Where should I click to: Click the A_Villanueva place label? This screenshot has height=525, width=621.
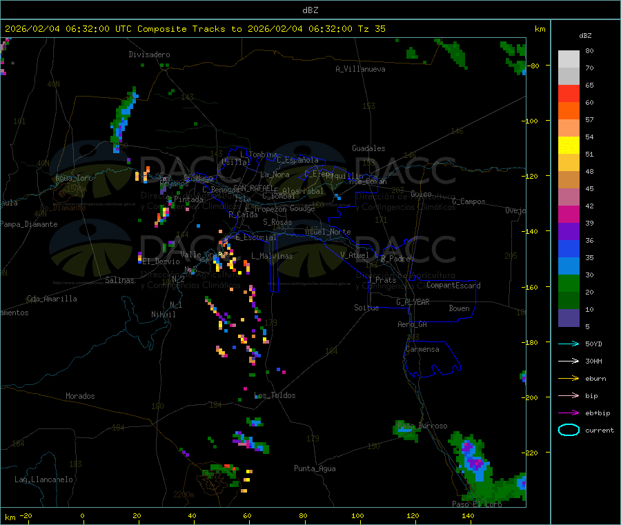pos(360,69)
